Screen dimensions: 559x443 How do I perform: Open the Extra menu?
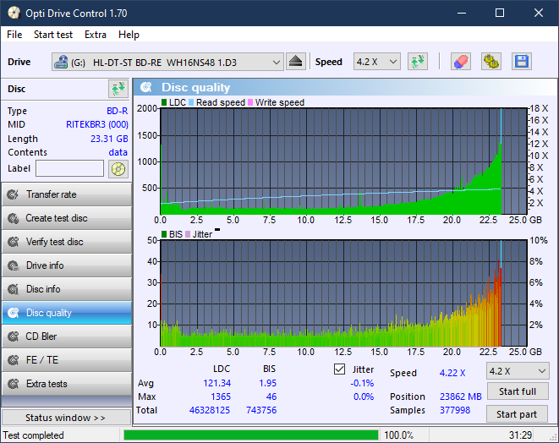pos(96,35)
